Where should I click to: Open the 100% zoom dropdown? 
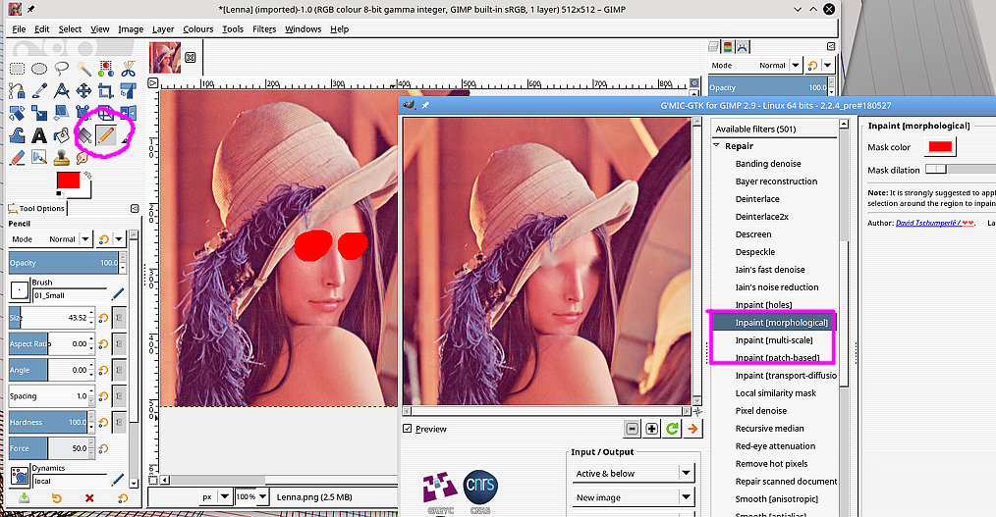point(251,496)
